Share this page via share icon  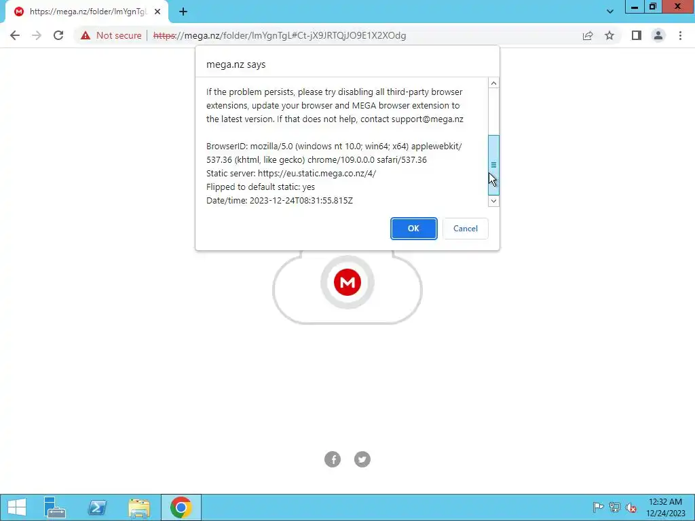click(588, 35)
